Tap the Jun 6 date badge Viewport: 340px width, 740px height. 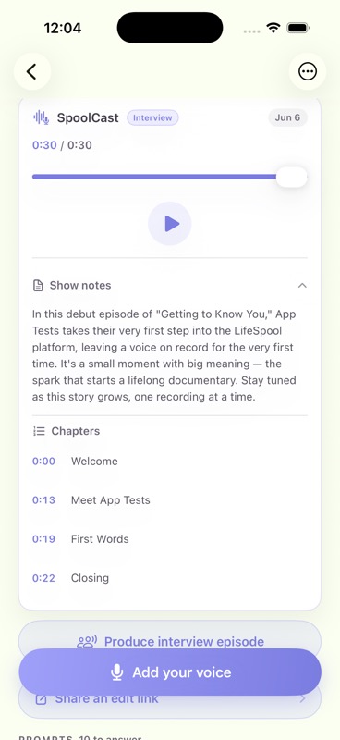pyautogui.click(x=287, y=117)
